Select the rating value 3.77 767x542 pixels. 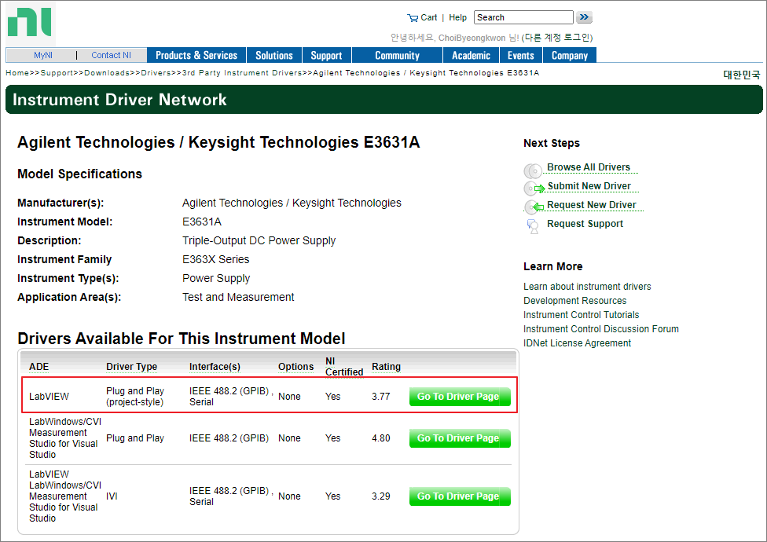380,397
